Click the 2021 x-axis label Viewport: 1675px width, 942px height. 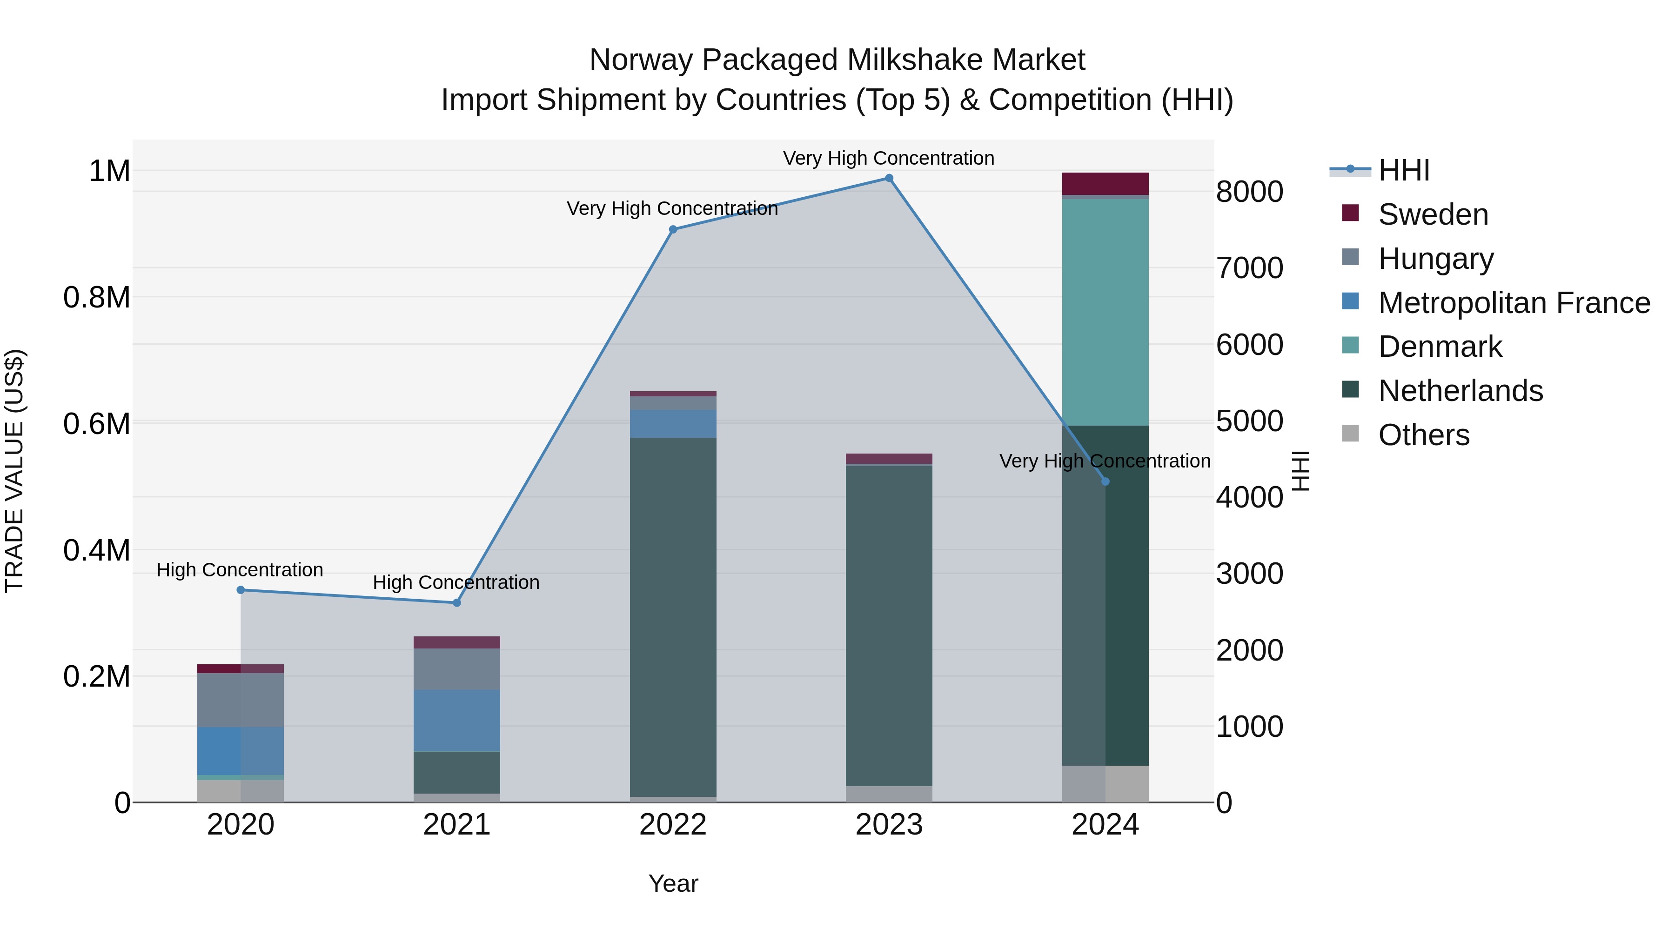point(456,826)
